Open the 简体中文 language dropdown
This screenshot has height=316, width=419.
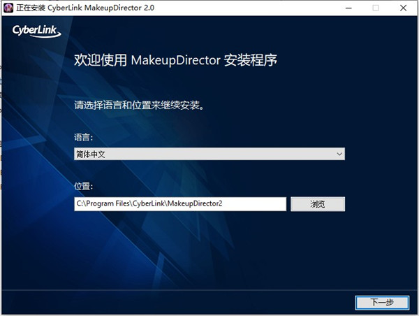tap(209, 154)
